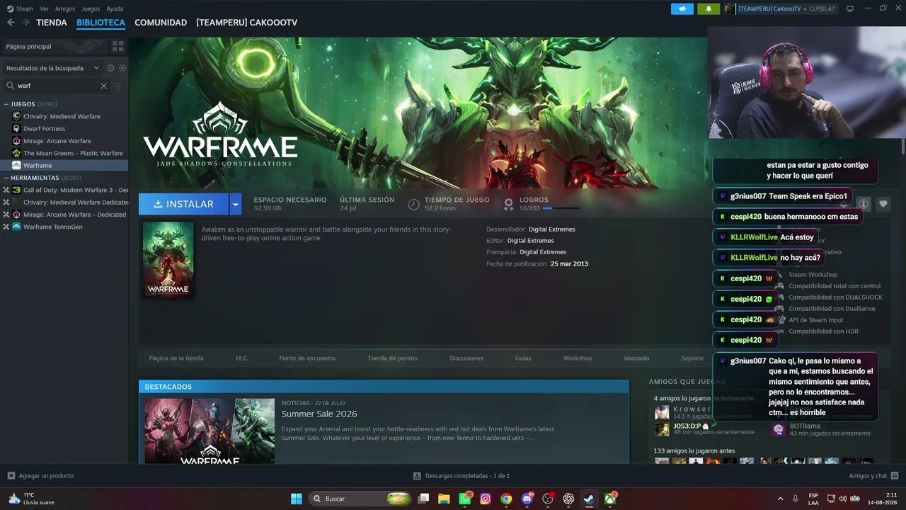Open the Guías link
This screenshot has height=510, width=906.
pos(523,358)
